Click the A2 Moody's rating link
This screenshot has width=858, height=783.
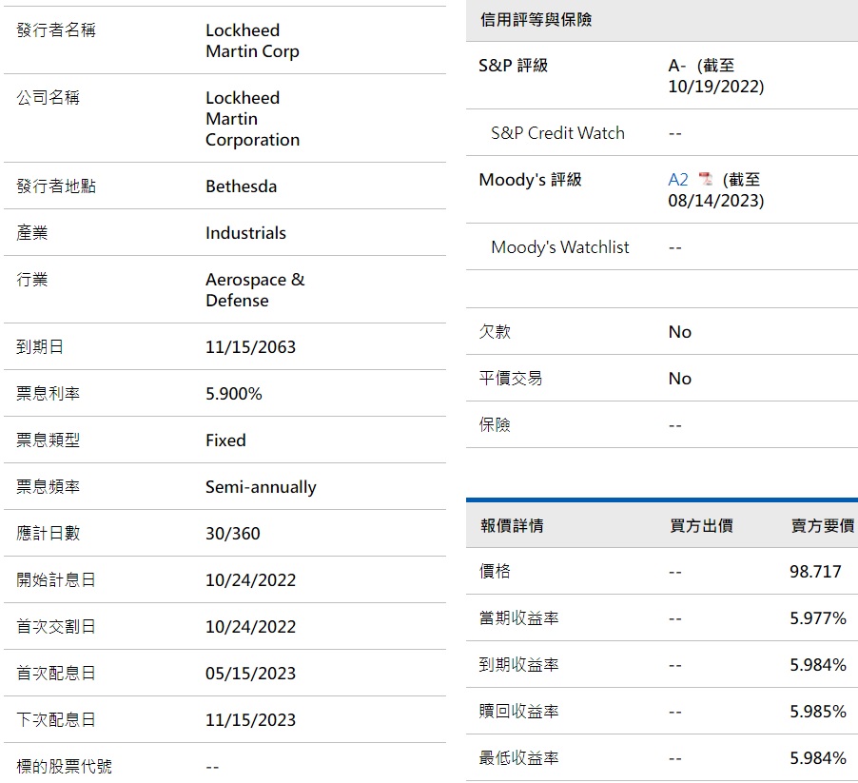677,180
